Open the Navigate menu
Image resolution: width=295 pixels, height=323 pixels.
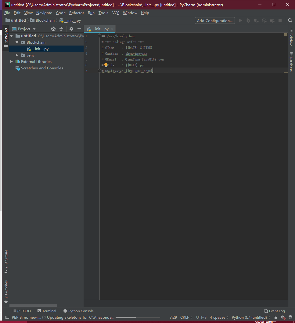coord(44,13)
